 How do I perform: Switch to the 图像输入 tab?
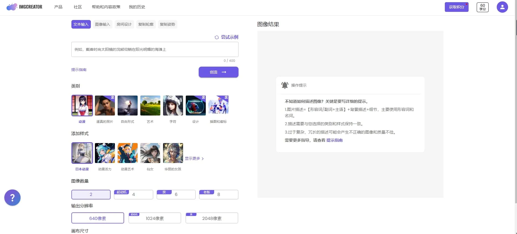click(102, 24)
